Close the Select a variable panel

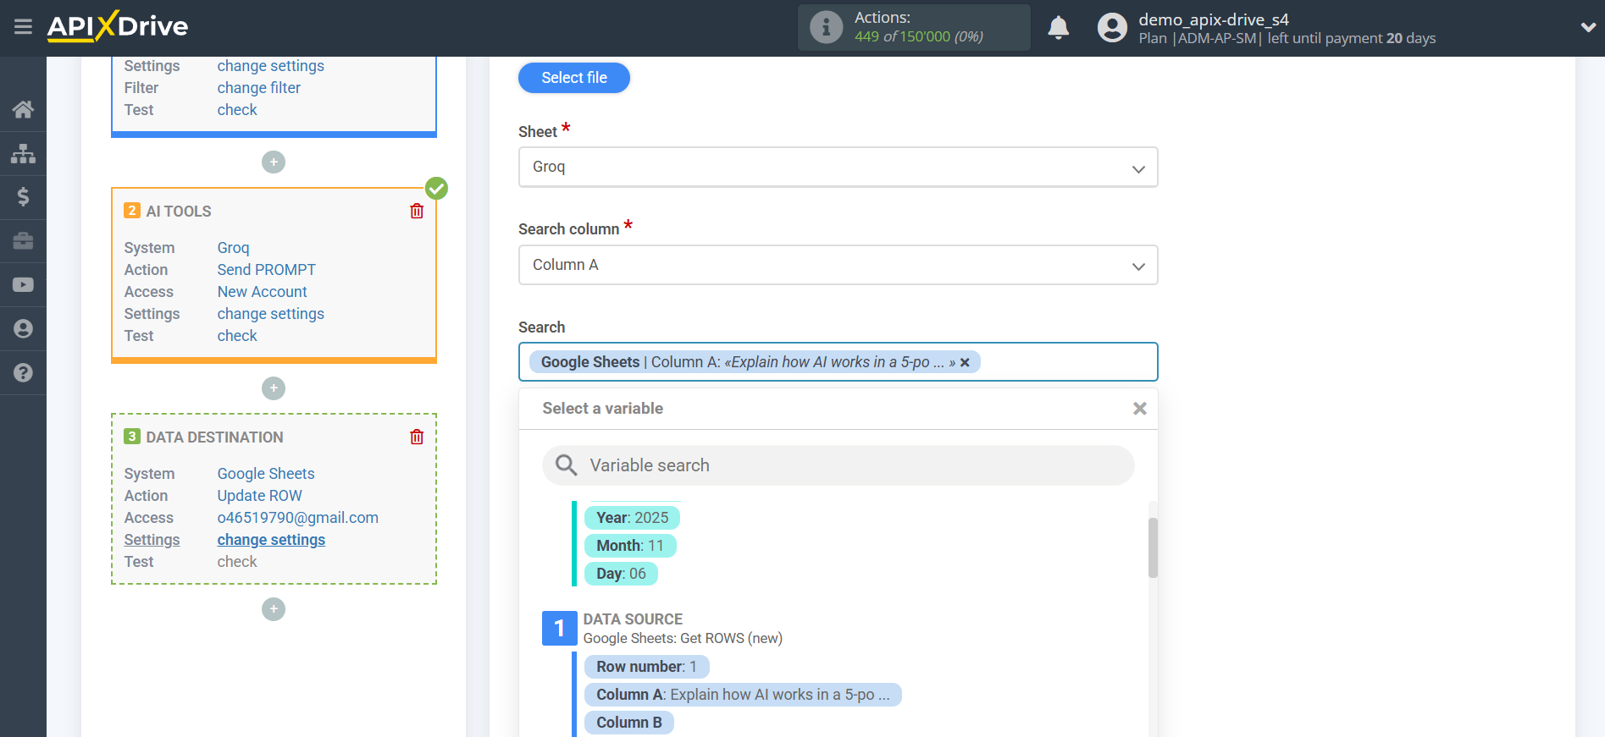(x=1140, y=409)
